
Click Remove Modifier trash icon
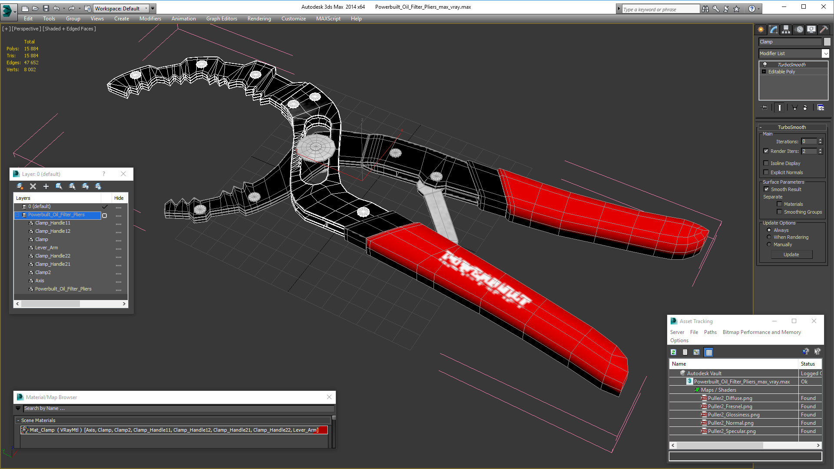(805, 108)
